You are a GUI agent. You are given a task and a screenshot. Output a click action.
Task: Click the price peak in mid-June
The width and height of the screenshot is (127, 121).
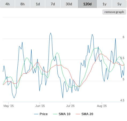[51, 33]
